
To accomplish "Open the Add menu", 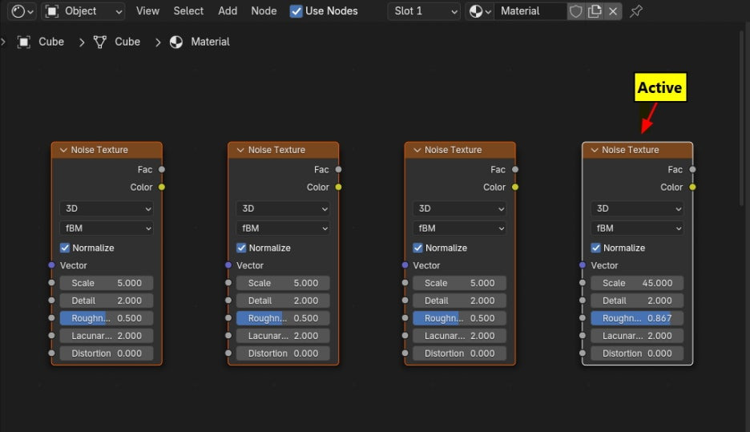I will (228, 11).
